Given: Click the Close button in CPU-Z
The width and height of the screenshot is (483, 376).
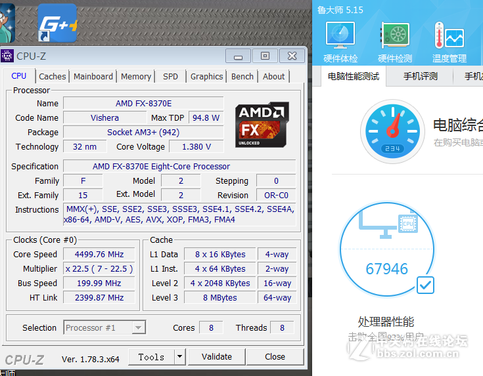Looking at the screenshot, I should 275,357.
